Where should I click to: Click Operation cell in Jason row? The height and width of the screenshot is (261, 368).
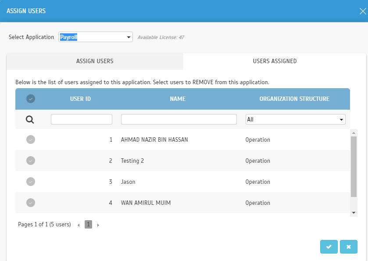click(258, 182)
